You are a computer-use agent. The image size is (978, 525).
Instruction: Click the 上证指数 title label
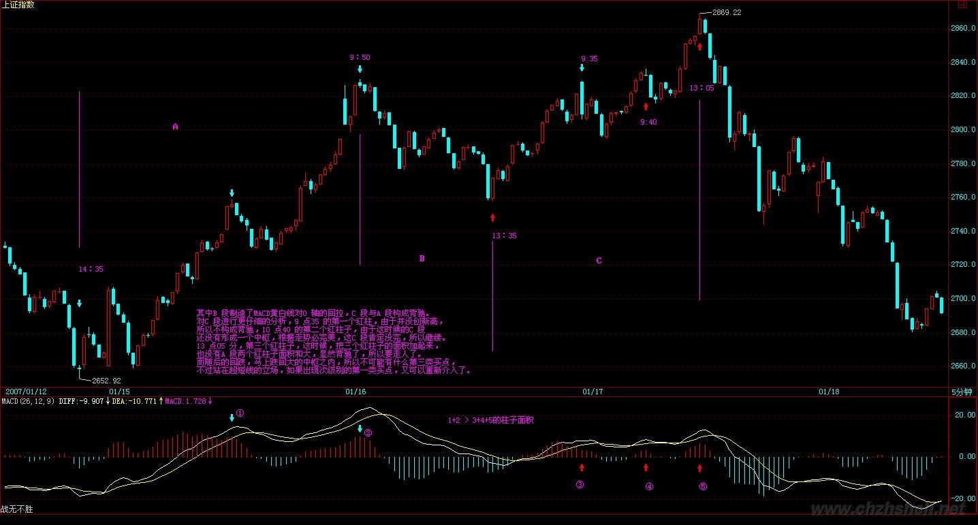pyautogui.click(x=18, y=5)
